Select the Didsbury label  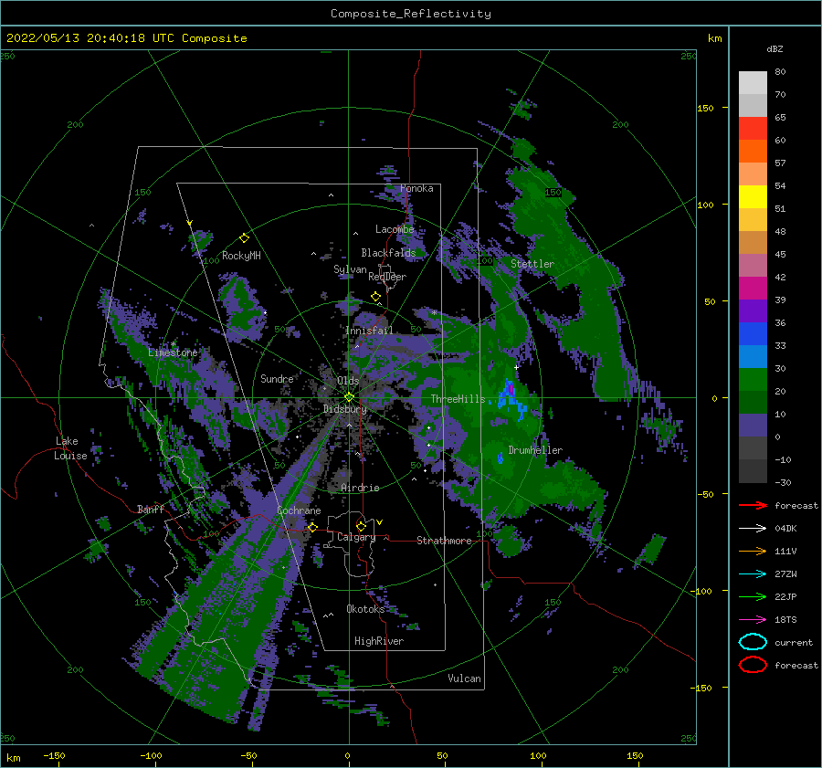pyautogui.click(x=345, y=409)
